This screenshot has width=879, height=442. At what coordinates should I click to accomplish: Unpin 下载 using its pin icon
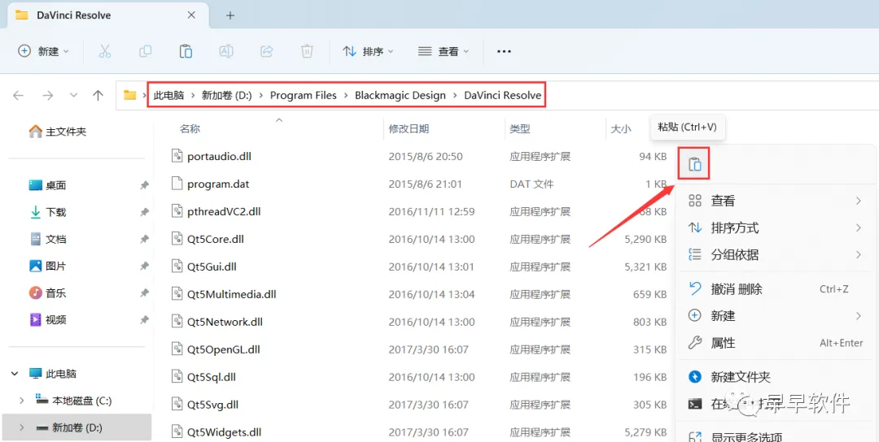click(x=144, y=212)
